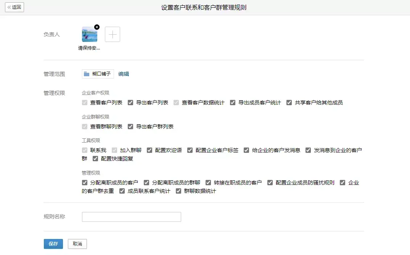The width and height of the screenshot is (410, 255).
Task: Open 编辑 to change management scope
Action: tap(124, 74)
